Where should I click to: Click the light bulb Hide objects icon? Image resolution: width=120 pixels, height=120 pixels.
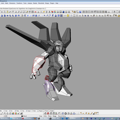click(46, 12)
